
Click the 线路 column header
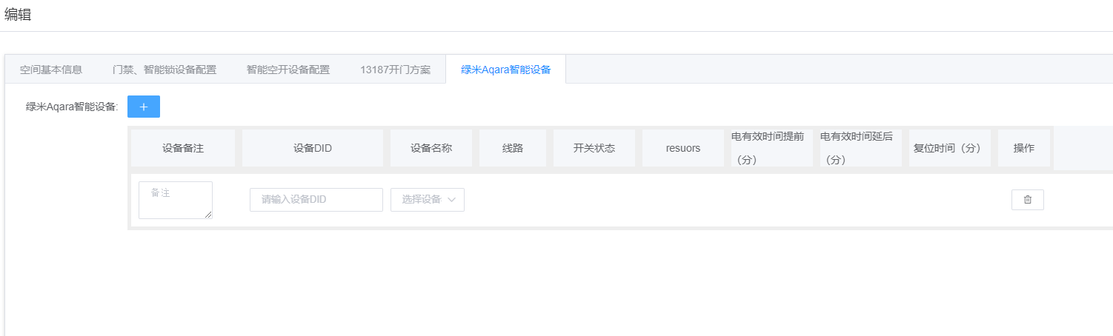pyautogui.click(x=513, y=148)
